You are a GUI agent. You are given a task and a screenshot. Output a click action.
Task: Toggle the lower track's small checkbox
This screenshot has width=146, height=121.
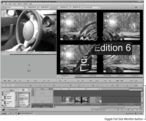[x=50, y=101]
